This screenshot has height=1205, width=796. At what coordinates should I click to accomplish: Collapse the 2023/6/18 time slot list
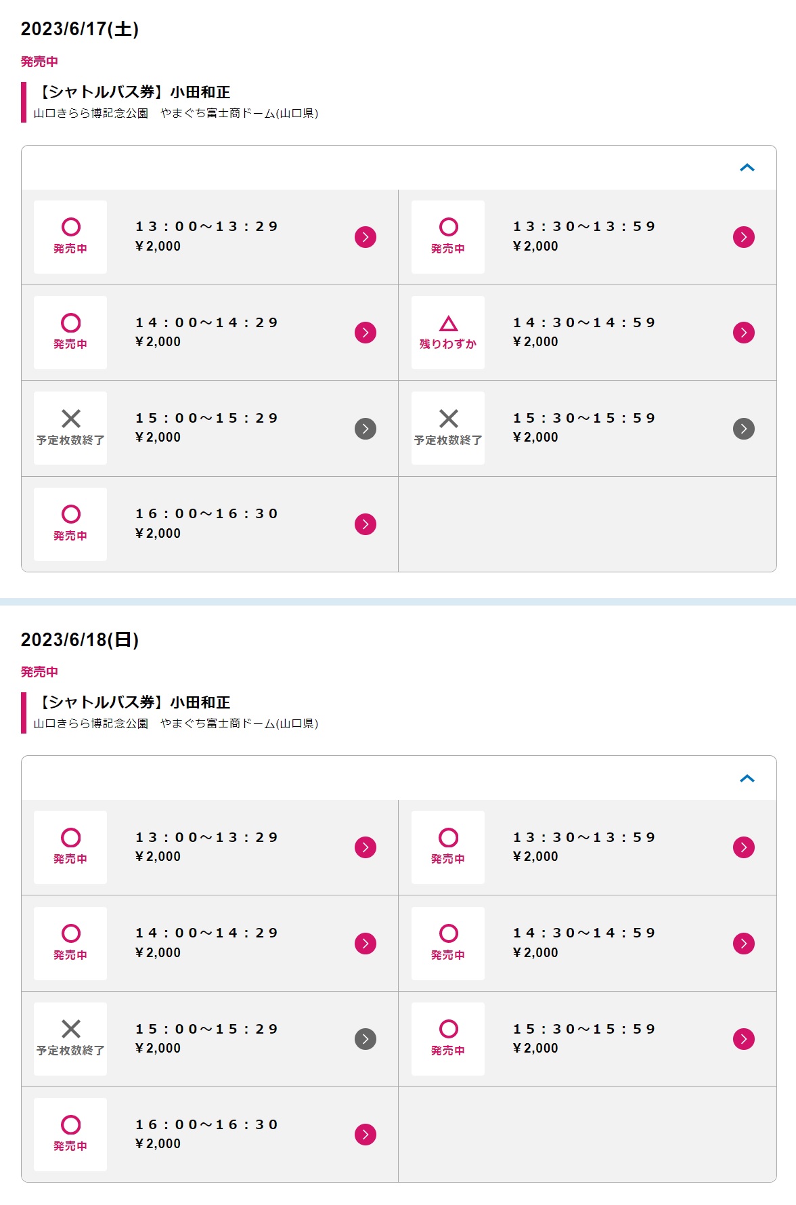click(x=747, y=778)
